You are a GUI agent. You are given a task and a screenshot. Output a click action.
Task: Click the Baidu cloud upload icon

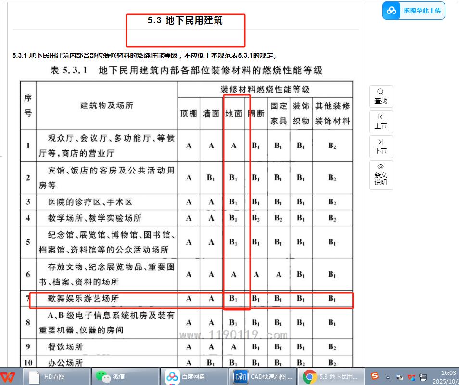point(392,11)
